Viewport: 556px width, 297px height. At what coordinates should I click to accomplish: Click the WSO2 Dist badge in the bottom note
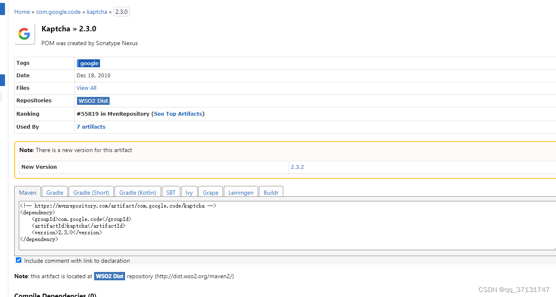tap(110, 276)
